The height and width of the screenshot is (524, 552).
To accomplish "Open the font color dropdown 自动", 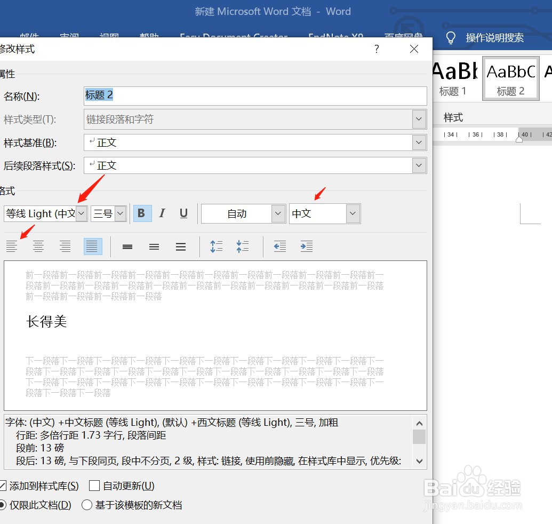I will click(278, 213).
